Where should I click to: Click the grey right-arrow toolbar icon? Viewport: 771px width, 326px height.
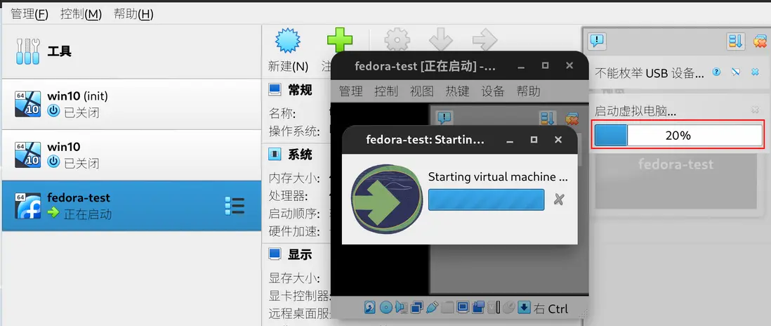485,40
